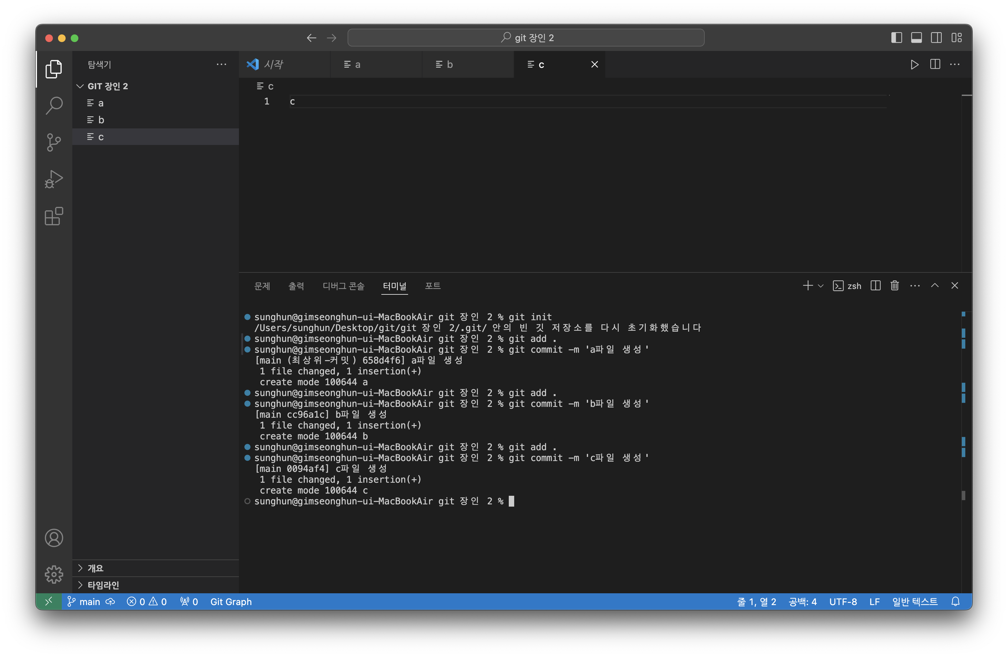Toggle secondary sidebar visibility
The image size is (1008, 657).
(x=936, y=38)
